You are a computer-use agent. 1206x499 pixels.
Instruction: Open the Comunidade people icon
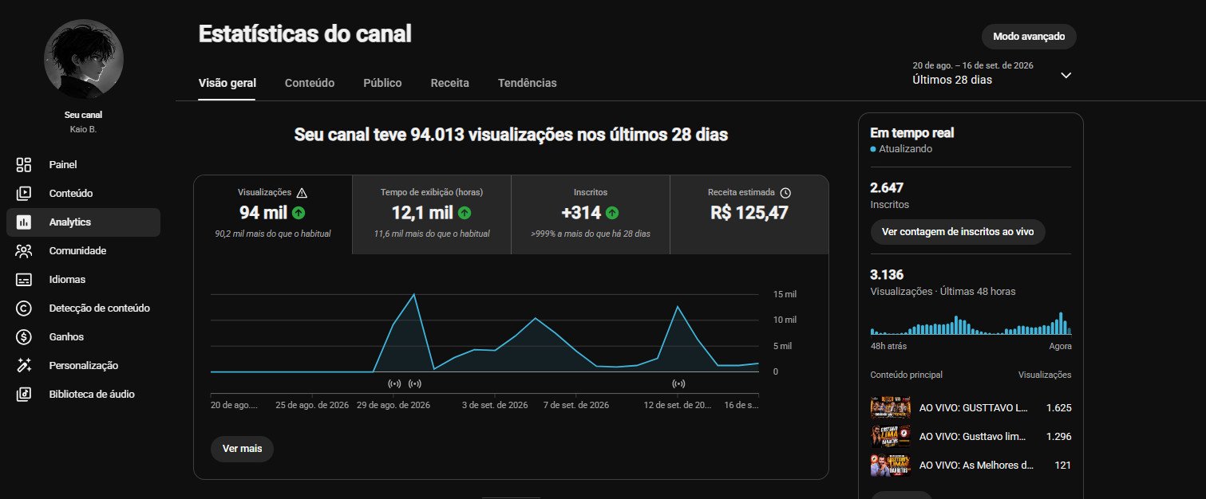point(24,251)
